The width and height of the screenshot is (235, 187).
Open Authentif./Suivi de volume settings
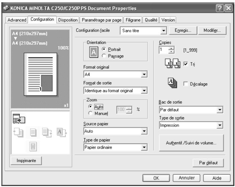click(191, 143)
